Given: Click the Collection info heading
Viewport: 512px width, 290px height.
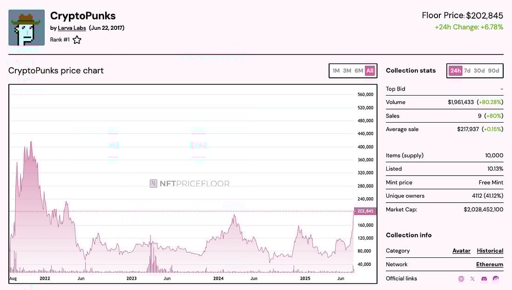Looking at the screenshot, I should [409, 235].
